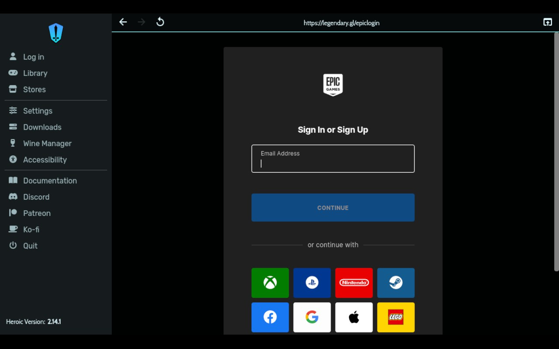Click the webview vertical scrollbar
Viewport: 559px width, 349px height.
click(556, 152)
